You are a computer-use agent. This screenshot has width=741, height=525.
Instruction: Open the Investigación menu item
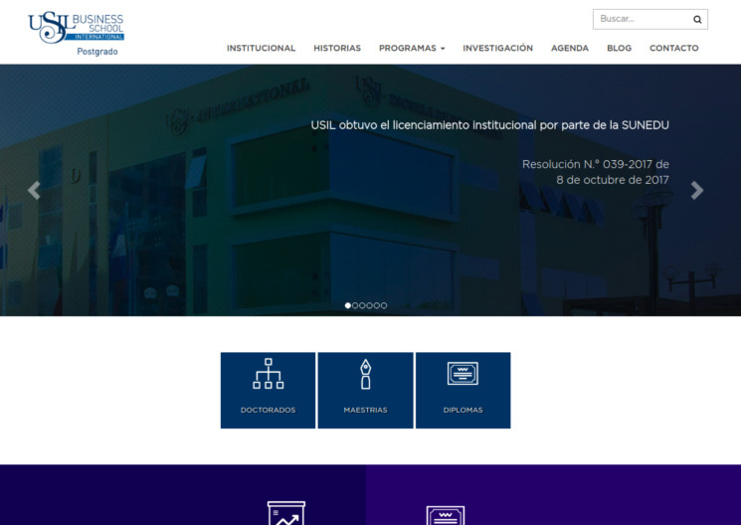click(x=497, y=48)
